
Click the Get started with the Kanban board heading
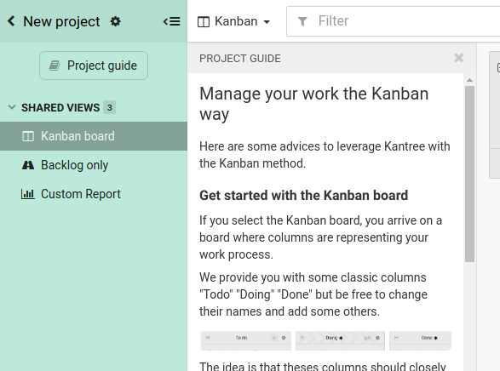coord(303,195)
